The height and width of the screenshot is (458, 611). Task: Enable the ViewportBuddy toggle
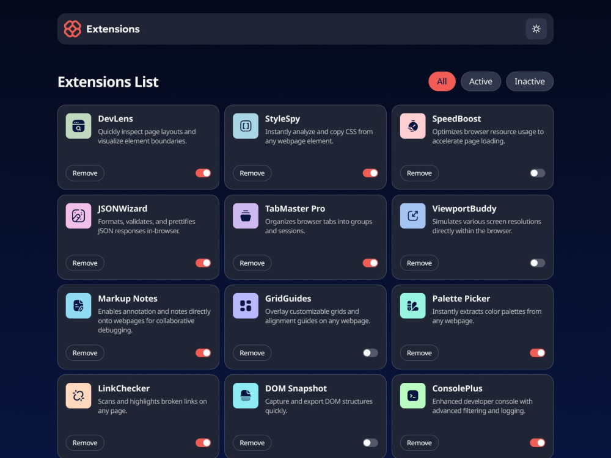point(537,263)
